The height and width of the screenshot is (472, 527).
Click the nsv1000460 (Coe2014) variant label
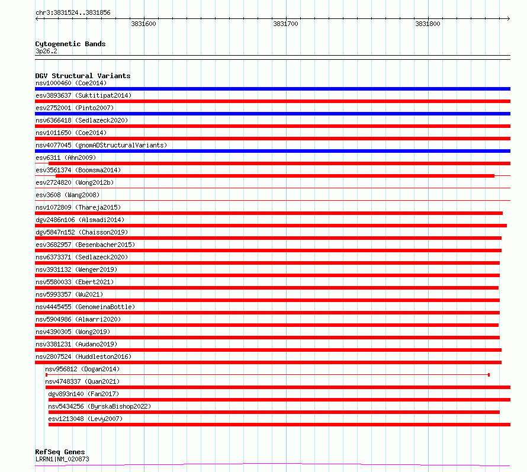coord(71,83)
